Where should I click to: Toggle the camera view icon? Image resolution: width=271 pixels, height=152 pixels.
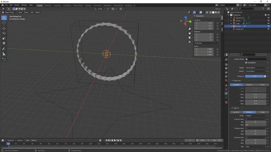coord(189,38)
